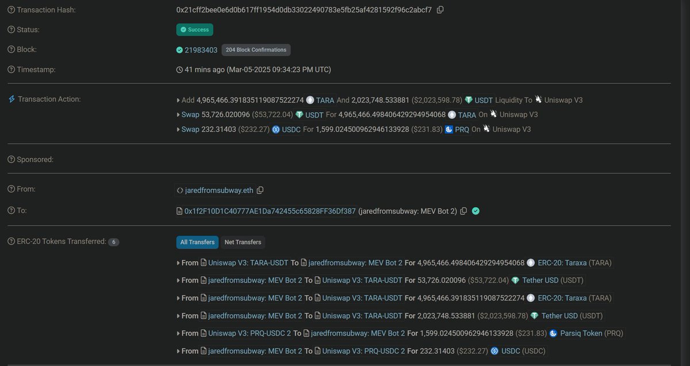690x366 pixels.
Task: Click the Add action link
Action: (188, 100)
